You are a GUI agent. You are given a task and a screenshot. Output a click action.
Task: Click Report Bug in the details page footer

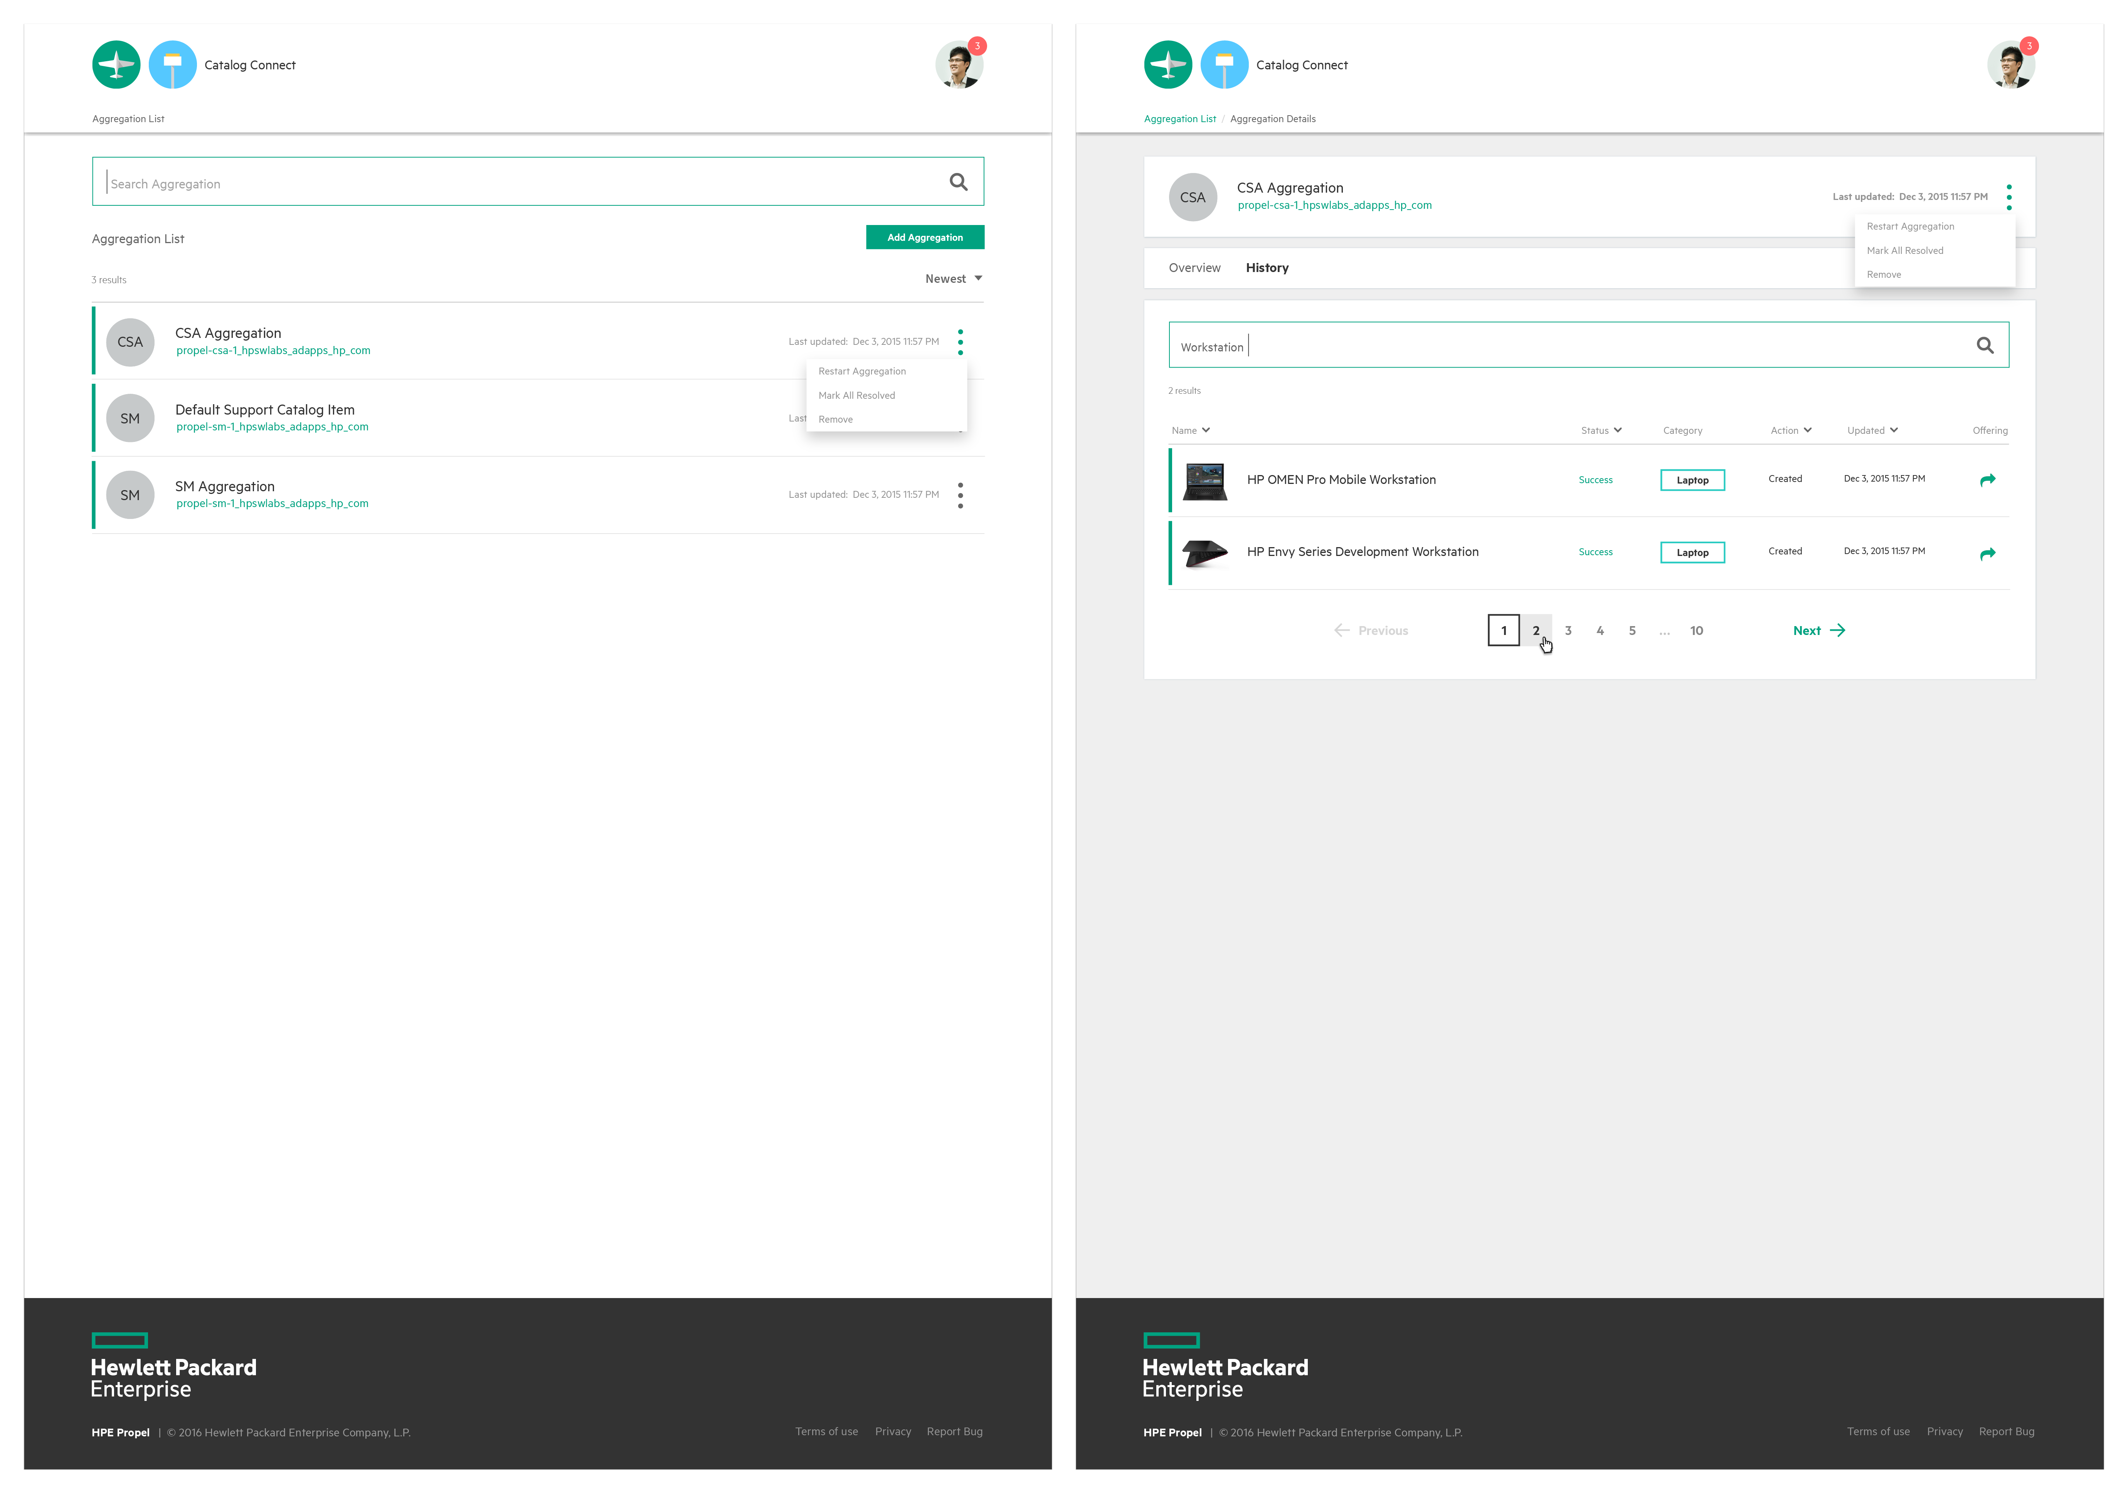(x=2007, y=1432)
